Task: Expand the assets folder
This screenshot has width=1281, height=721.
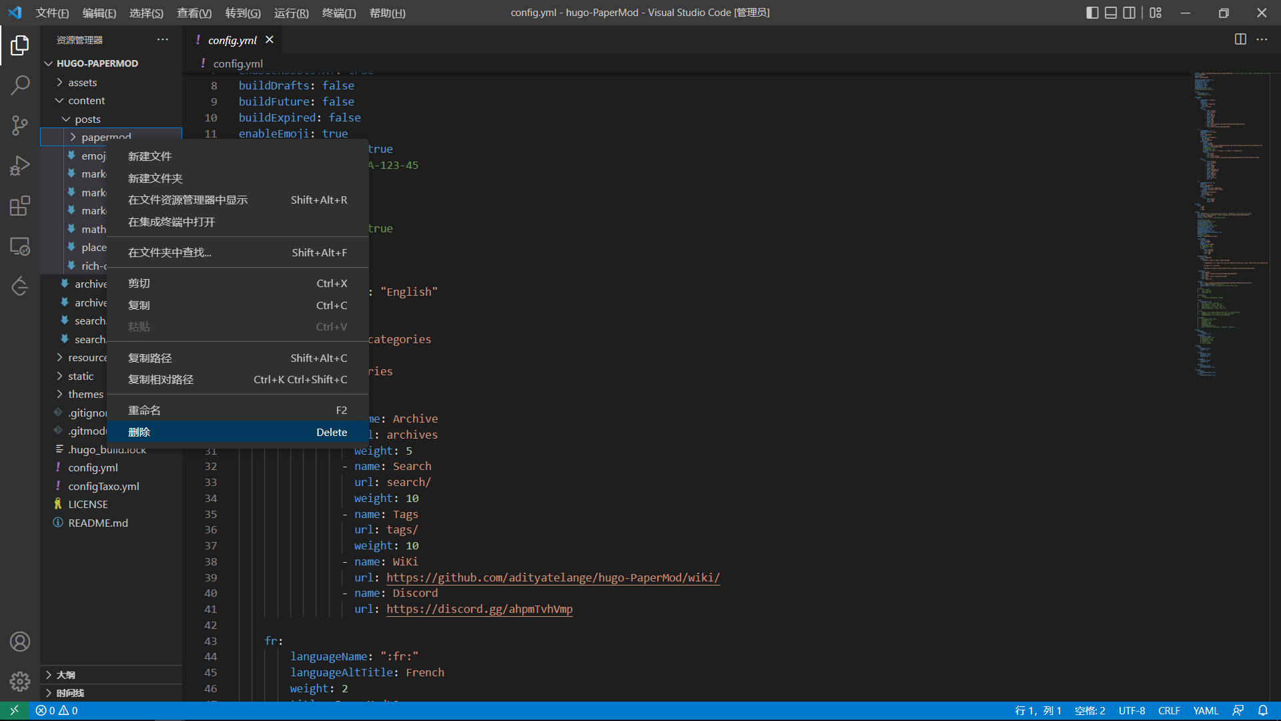Action: 83,82
